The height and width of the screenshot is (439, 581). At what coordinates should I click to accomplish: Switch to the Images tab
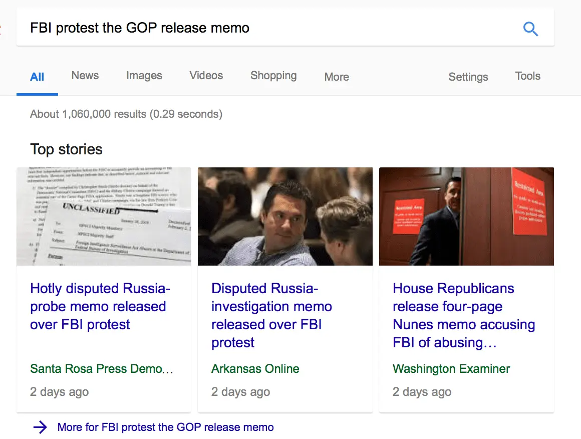click(144, 76)
